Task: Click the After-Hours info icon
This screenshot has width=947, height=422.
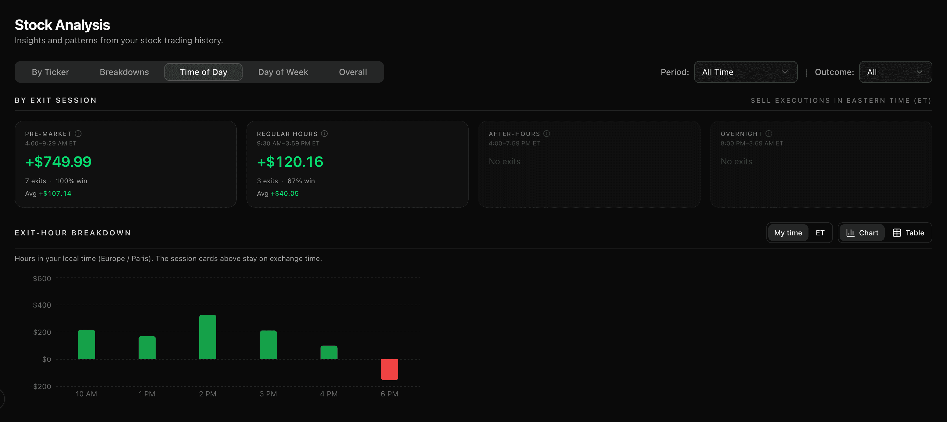Action: pyautogui.click(x=547, y=134)
